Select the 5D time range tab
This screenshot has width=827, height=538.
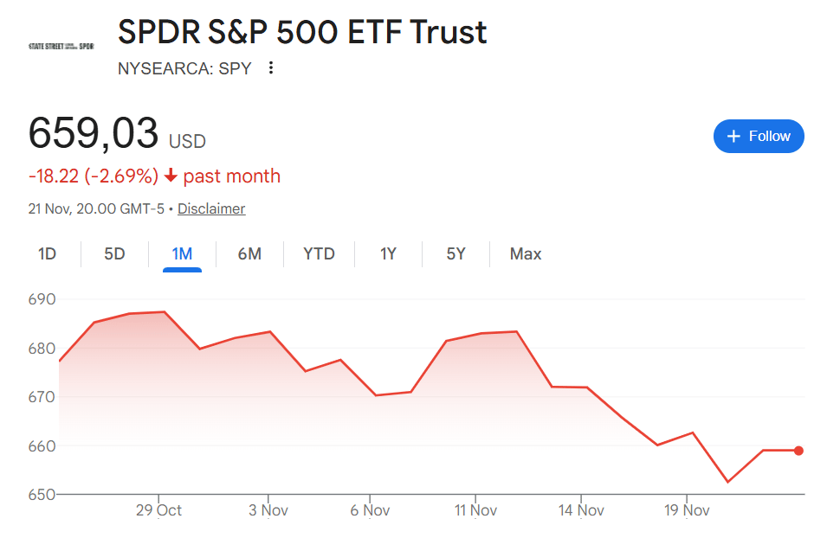114,253
